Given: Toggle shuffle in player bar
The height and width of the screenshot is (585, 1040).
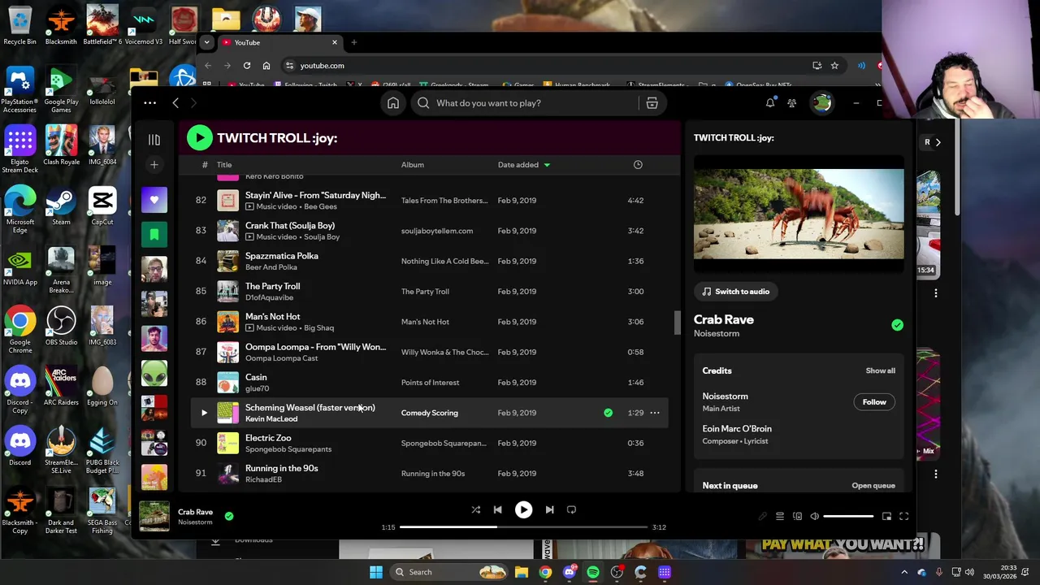Looking at the screenshot, I should 475,509.
